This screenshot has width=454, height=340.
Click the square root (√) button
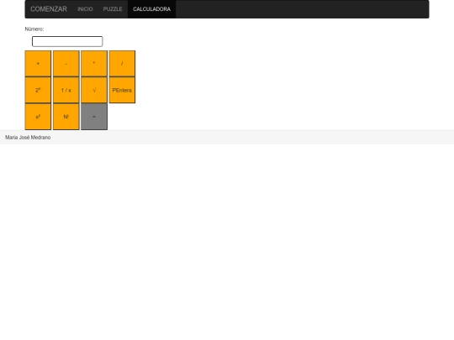pyautogui.click(x=94, y=90)
